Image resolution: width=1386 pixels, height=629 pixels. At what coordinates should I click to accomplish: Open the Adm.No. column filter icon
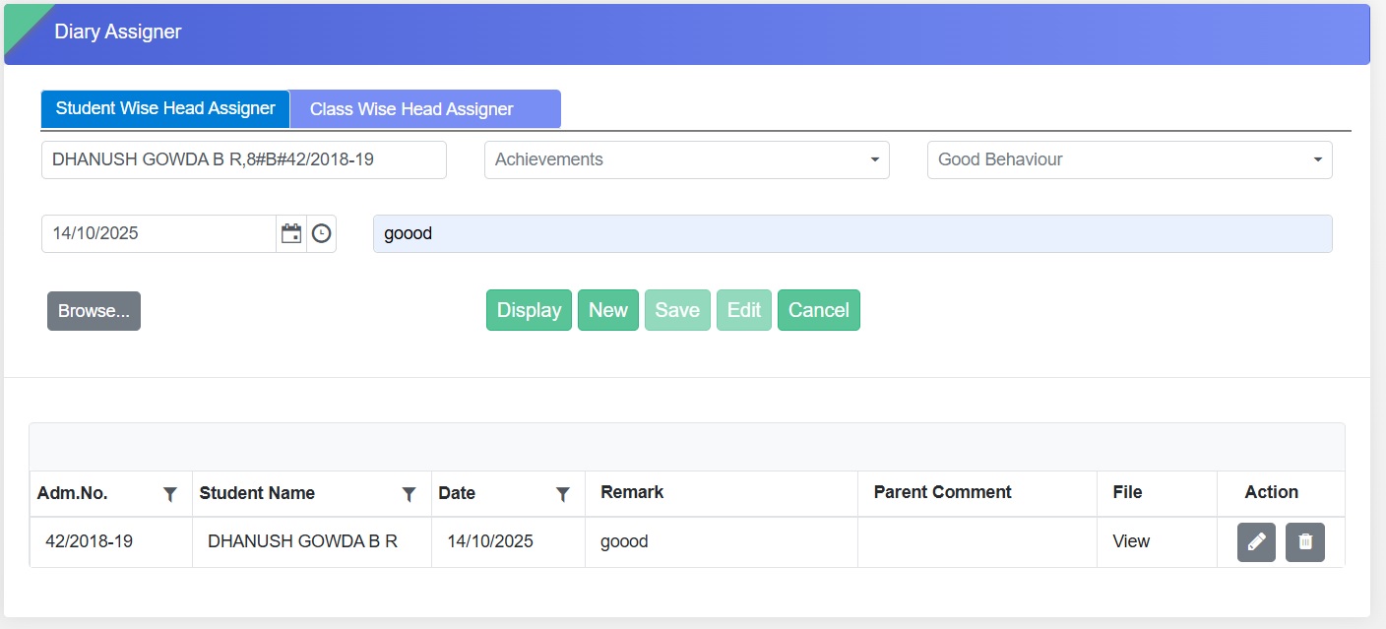pyautogui.click(x=170, y=494)
